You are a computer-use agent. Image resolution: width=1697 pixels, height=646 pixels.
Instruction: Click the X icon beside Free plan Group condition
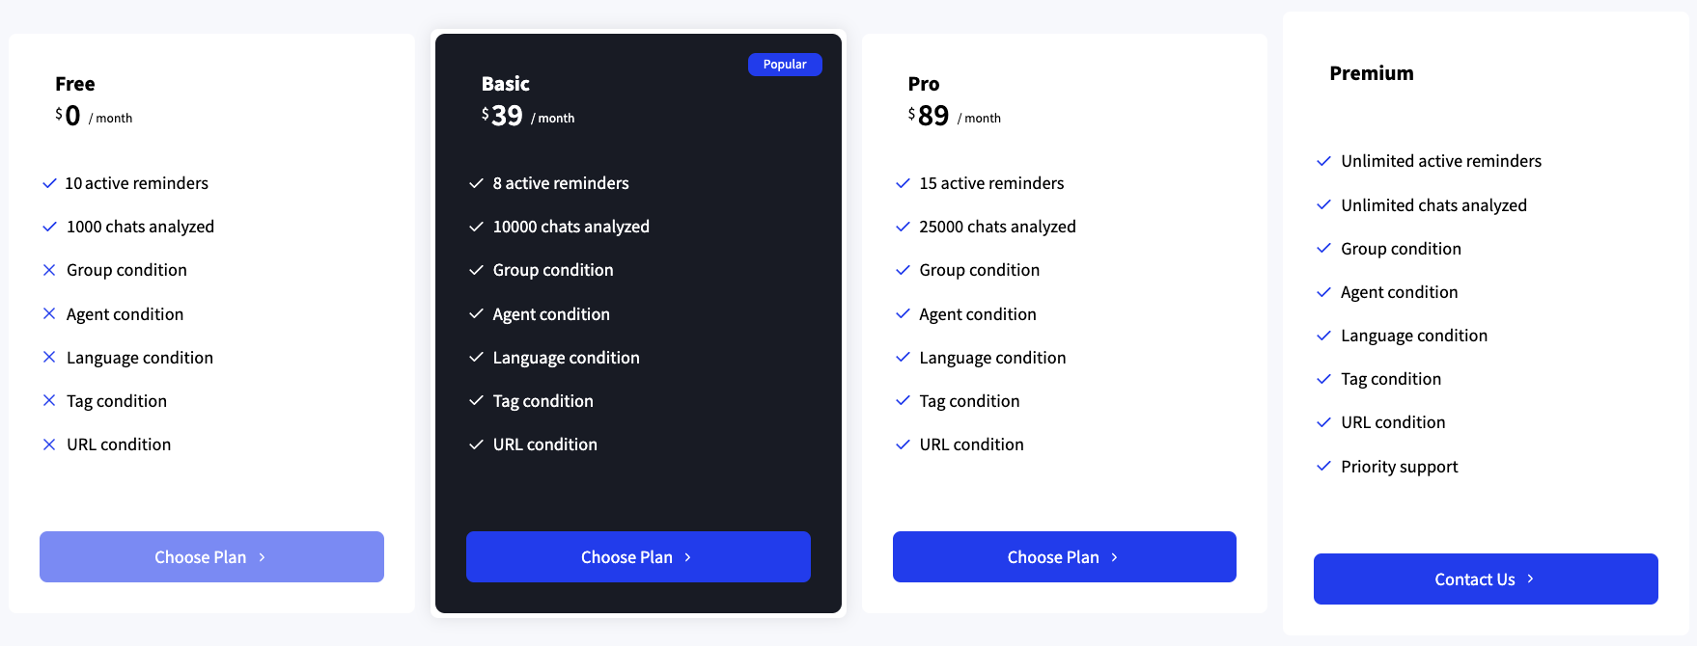49,270
